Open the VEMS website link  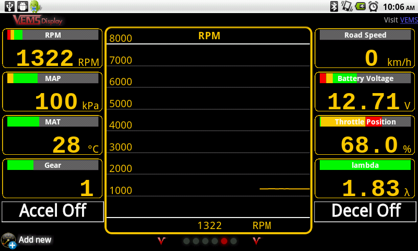(409, 20)
